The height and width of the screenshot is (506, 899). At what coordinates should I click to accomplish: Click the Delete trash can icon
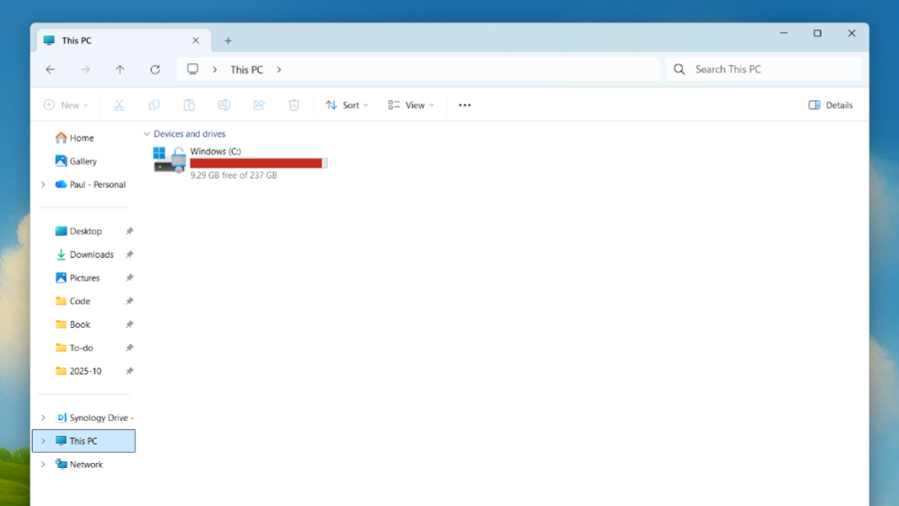pyautogui.click(x=293, y=105)
